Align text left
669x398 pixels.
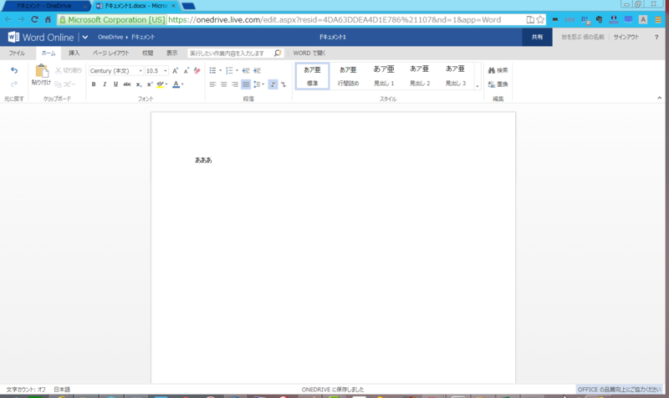[x=212, y=84]
